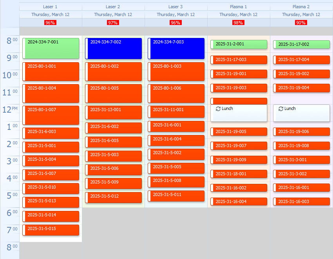This screenshot has height=259, width=333.
Task: Select job 2025-31-3-001 in Plasma 2
Action: tap(302, 160)
